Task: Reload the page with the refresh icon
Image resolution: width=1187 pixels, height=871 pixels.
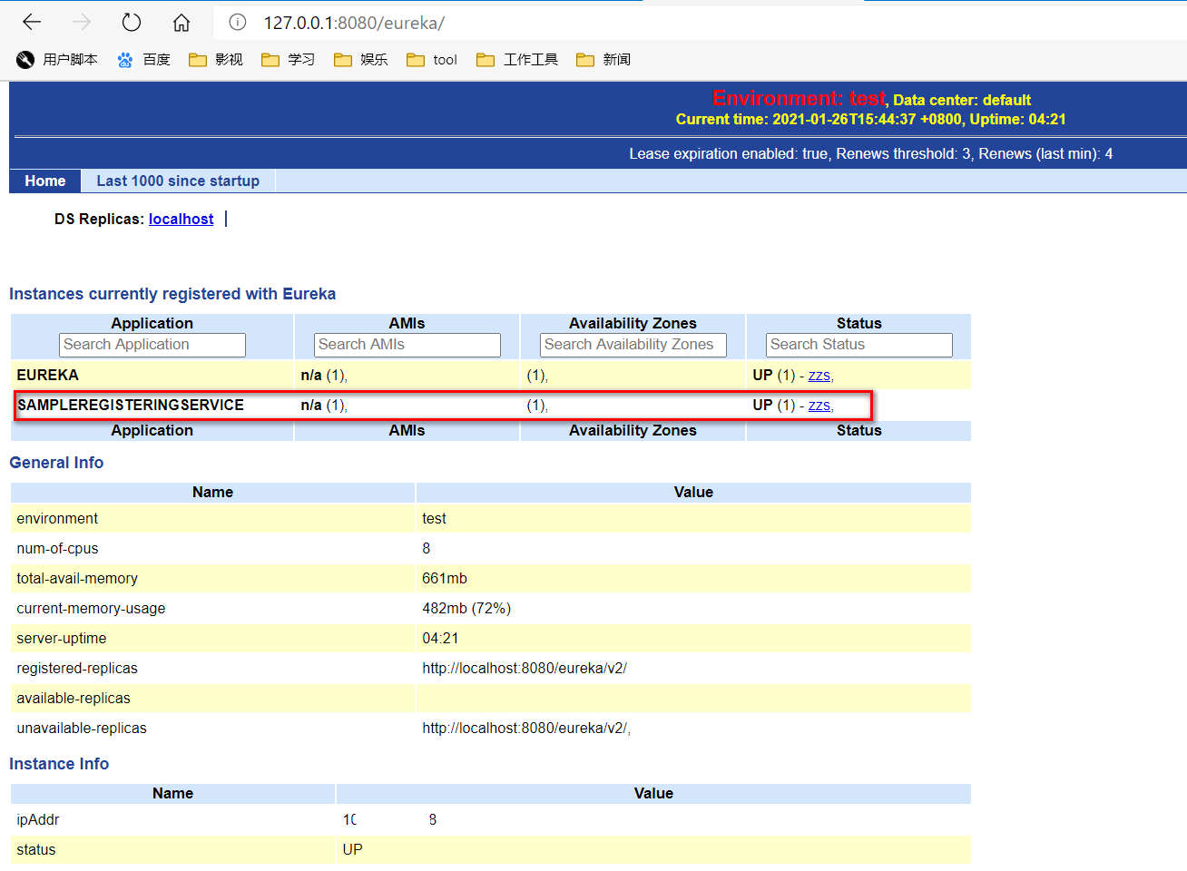Action: tap(132, 23)
